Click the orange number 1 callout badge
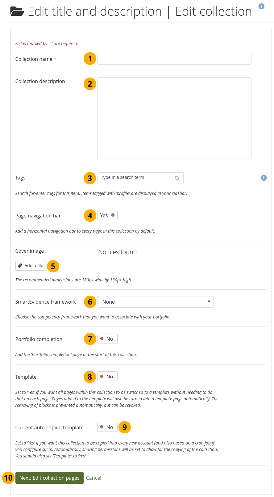The height and width of the screenshot is (497, 274). pyautogui.click(x=90, y=58)
